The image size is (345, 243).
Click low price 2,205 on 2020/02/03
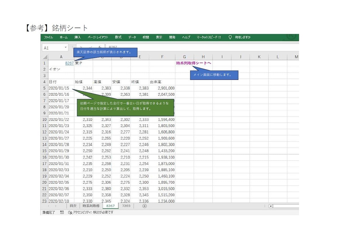click(x=121, y=170)
